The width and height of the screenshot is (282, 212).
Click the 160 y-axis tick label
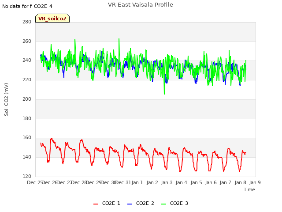[27, 137]
